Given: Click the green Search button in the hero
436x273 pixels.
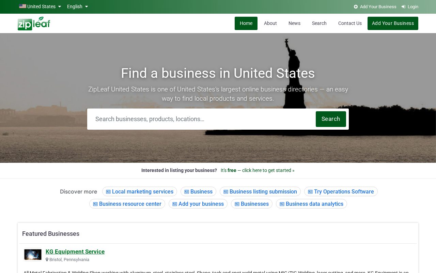Looking at the screenshot, I should [331, 119].
